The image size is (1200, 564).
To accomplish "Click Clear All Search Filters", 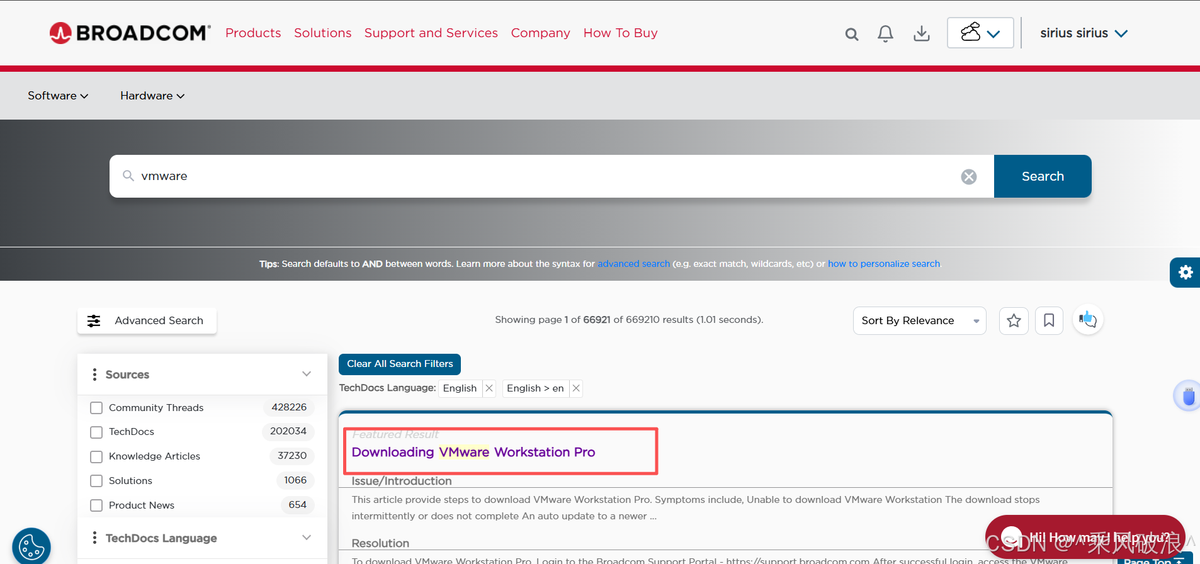I will [x=400, y=364].
